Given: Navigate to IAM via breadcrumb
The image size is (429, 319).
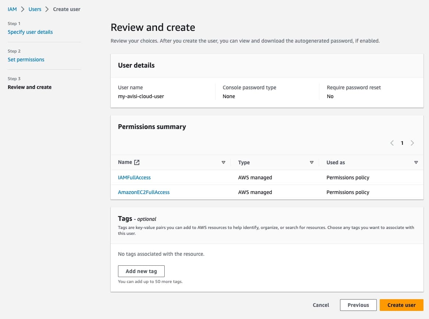Looking at the screenshot, I should (x=12, y=9).
